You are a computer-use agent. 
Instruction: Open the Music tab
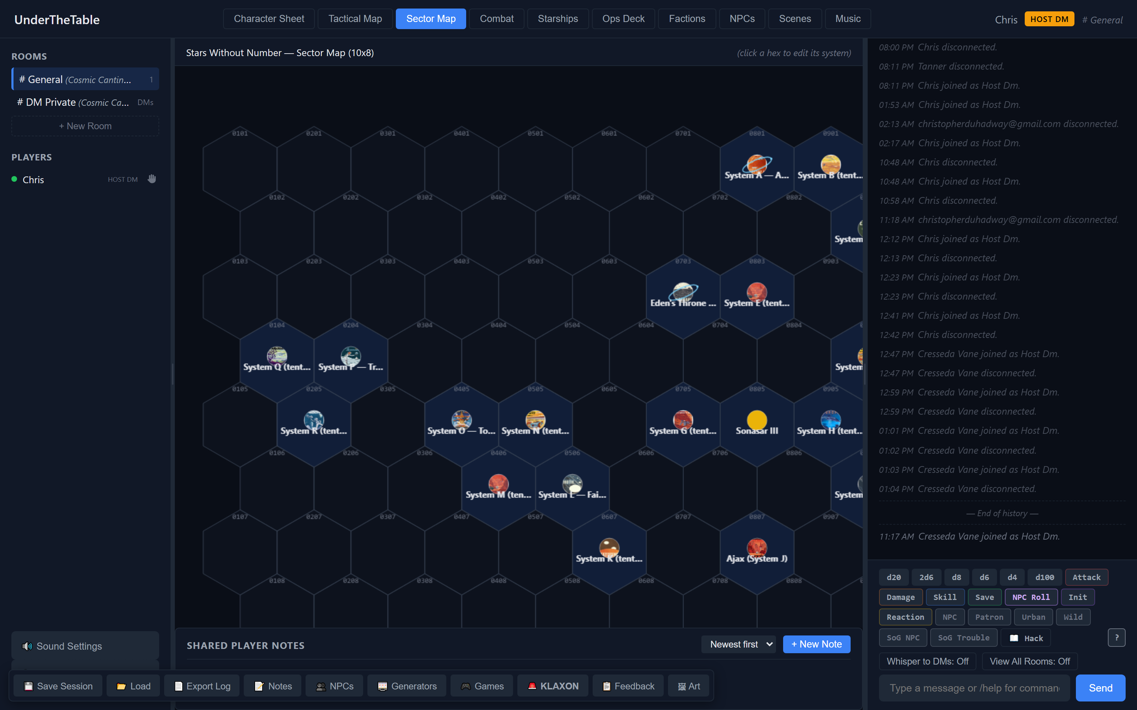click(x=847, y=19)
